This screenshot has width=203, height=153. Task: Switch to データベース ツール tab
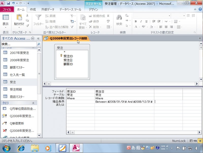(x=70, y=9)
